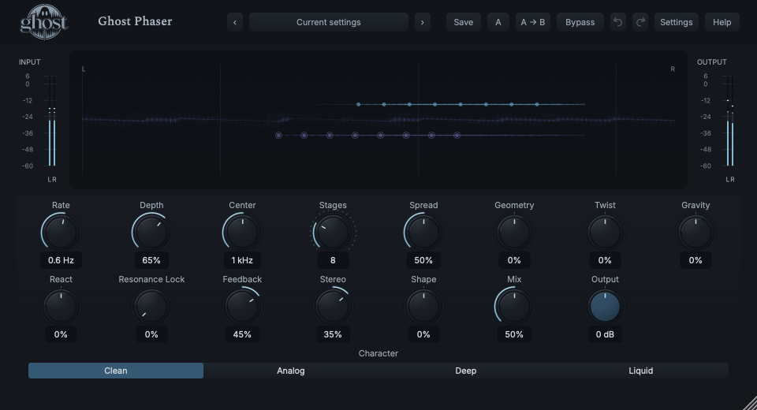This screenshot has width=757, height=410.
Task: Click the 0 dB Output value field
Action: pyautogui.click(x=605, y=334)
